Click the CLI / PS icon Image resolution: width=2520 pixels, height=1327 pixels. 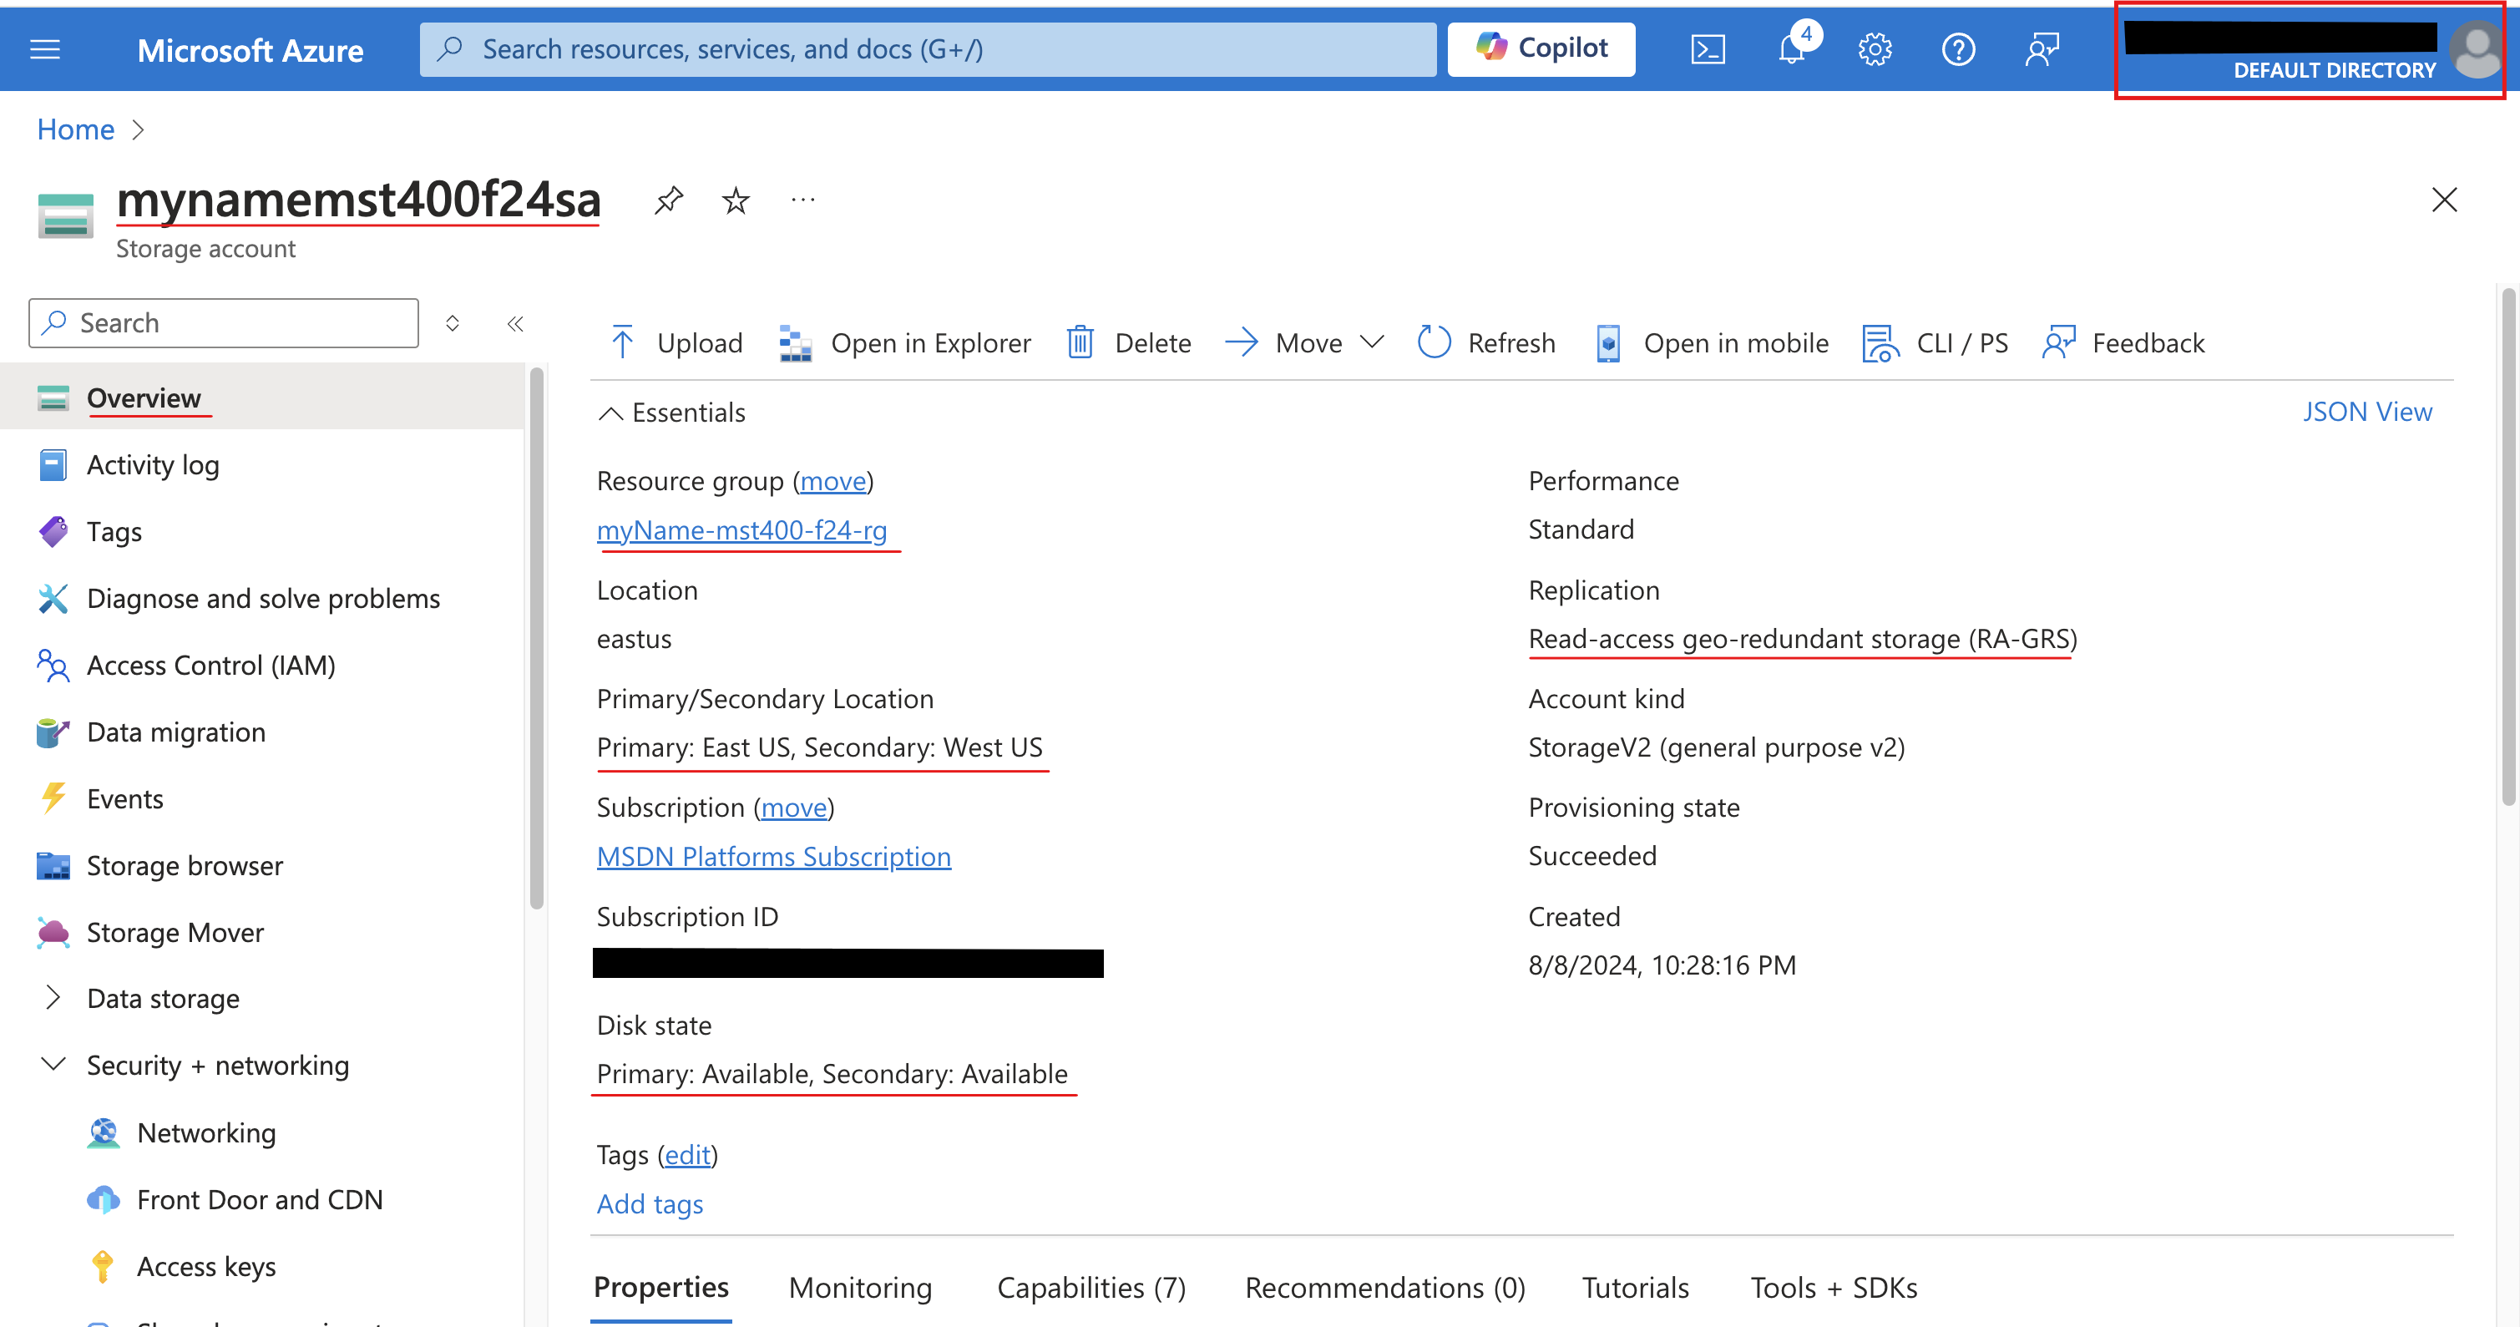tap(1880, 342)
